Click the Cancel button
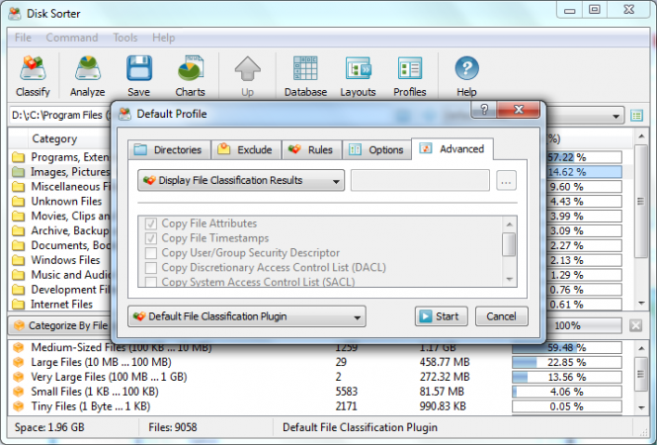Screen dimensions: 657x445 tap(502, 316)
